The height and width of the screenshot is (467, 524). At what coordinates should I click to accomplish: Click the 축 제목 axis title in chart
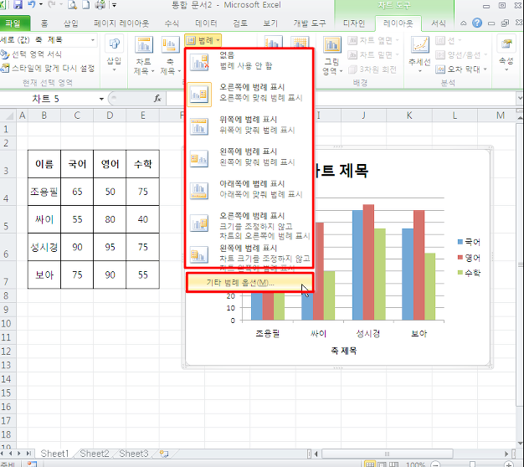344,351
